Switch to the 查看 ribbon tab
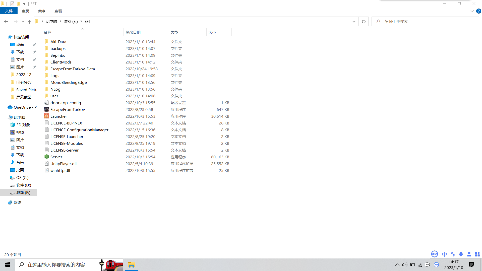This screenshot has width=482, height=271. [x=58, y=11]
